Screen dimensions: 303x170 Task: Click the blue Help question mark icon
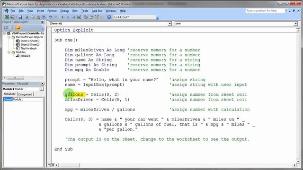[x=109, y=17]
